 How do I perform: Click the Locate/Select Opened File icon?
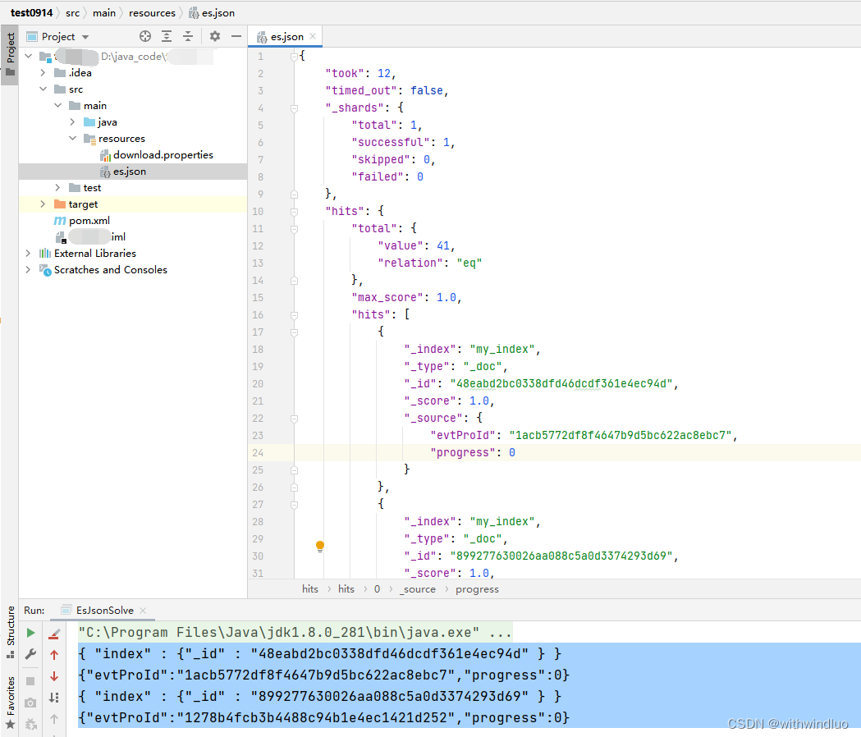145,36
